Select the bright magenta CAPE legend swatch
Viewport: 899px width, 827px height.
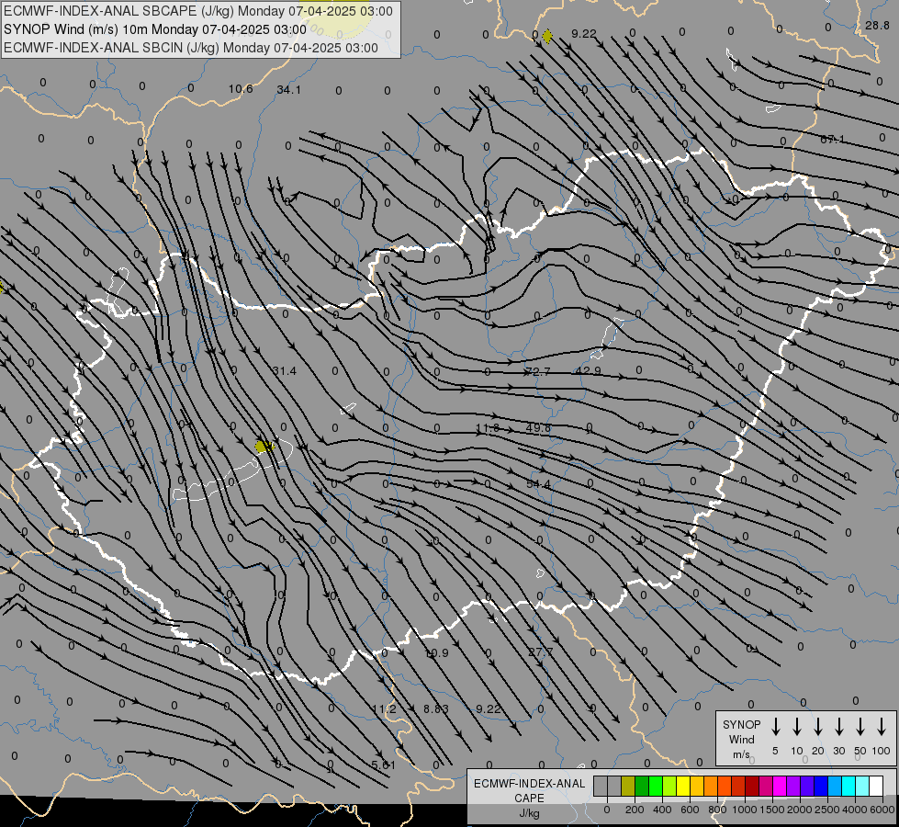pos(780,786)
